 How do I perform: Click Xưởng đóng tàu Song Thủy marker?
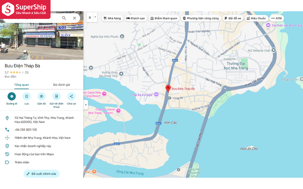click(x=121, y=73)
